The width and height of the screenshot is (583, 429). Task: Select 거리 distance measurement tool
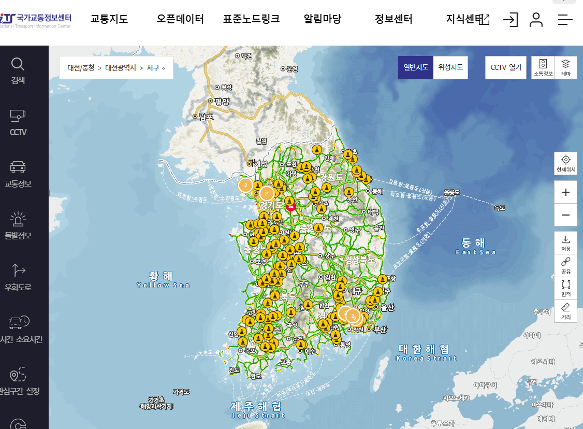tap(565, 311)
